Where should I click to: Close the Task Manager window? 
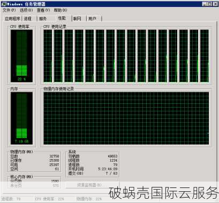point(215,4)
